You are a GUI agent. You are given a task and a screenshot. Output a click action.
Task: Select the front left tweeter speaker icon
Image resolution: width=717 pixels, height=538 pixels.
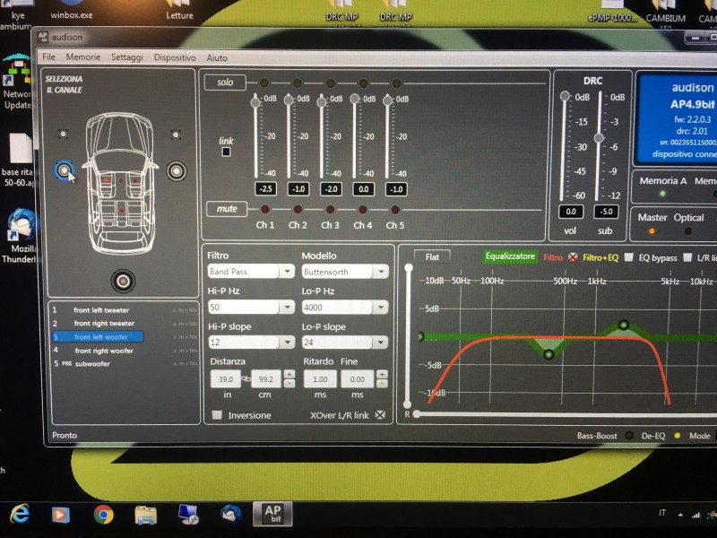tap(63, 134)
